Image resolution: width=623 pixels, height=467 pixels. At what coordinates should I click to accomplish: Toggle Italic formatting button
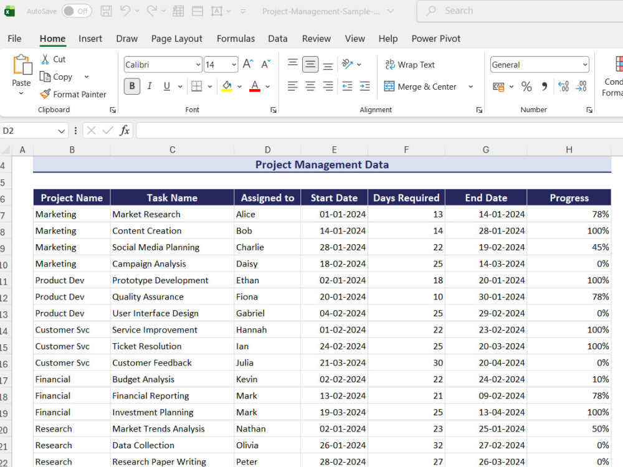coord(150,86)
